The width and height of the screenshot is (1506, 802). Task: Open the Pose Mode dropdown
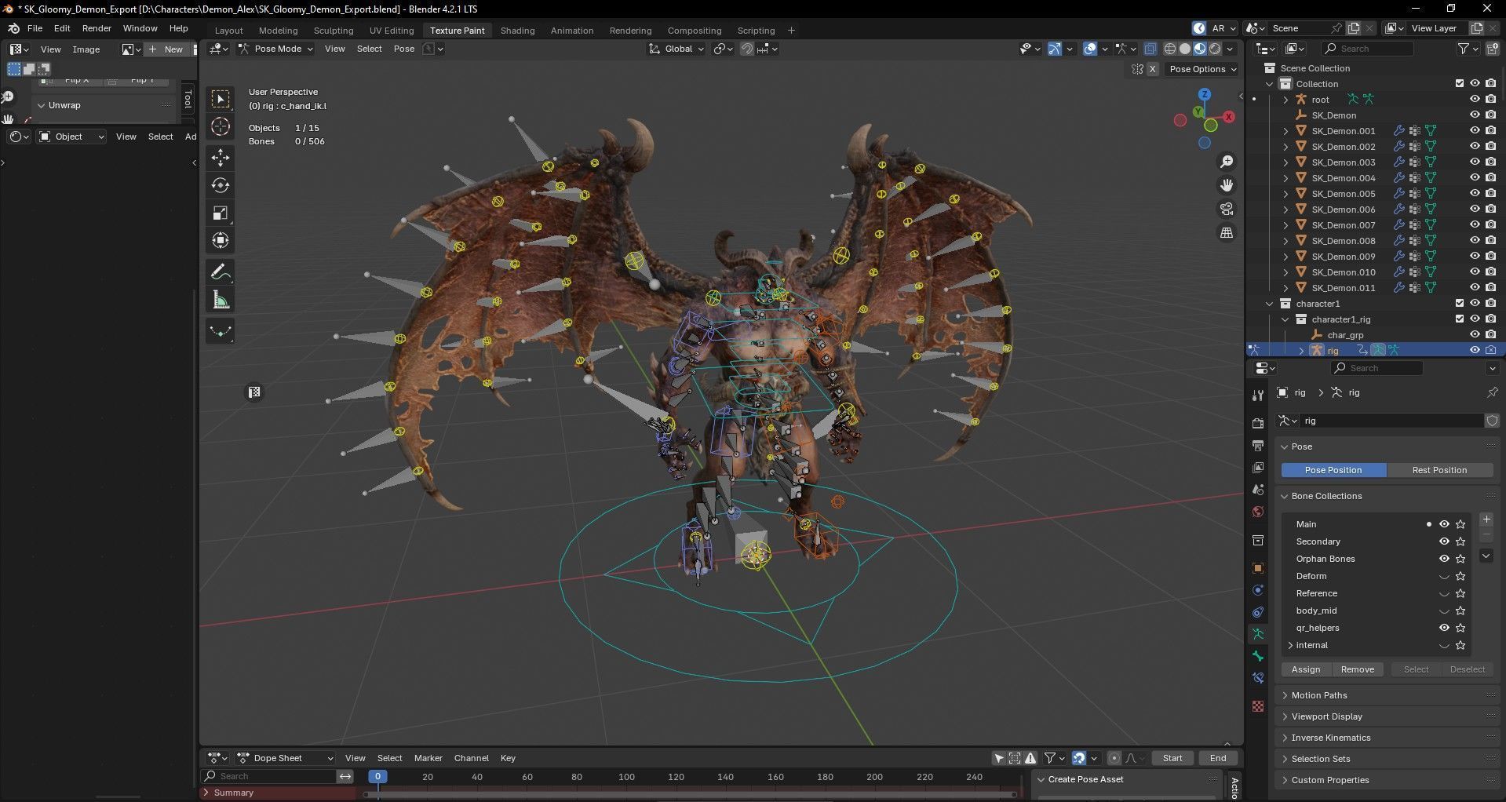(x=275, y=49)
